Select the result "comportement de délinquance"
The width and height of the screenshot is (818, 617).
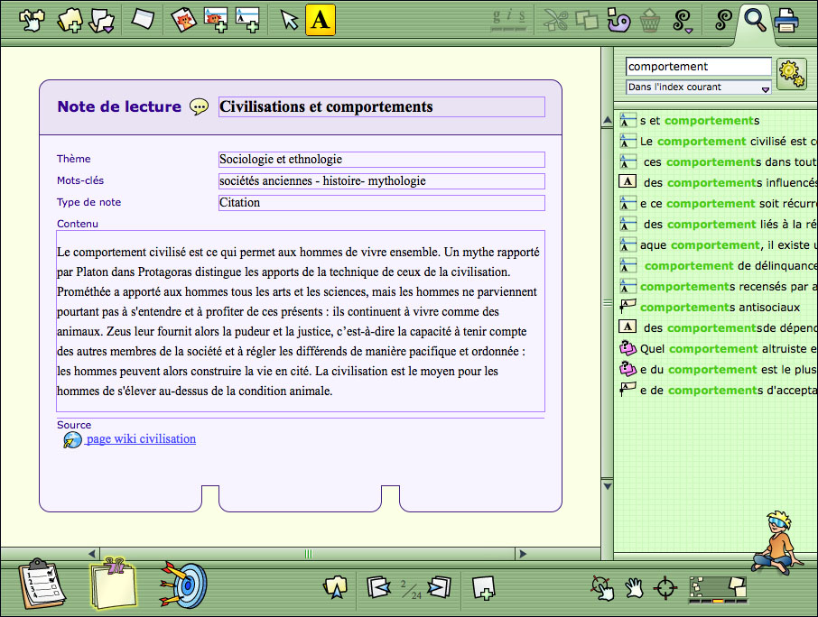[719, 266]
